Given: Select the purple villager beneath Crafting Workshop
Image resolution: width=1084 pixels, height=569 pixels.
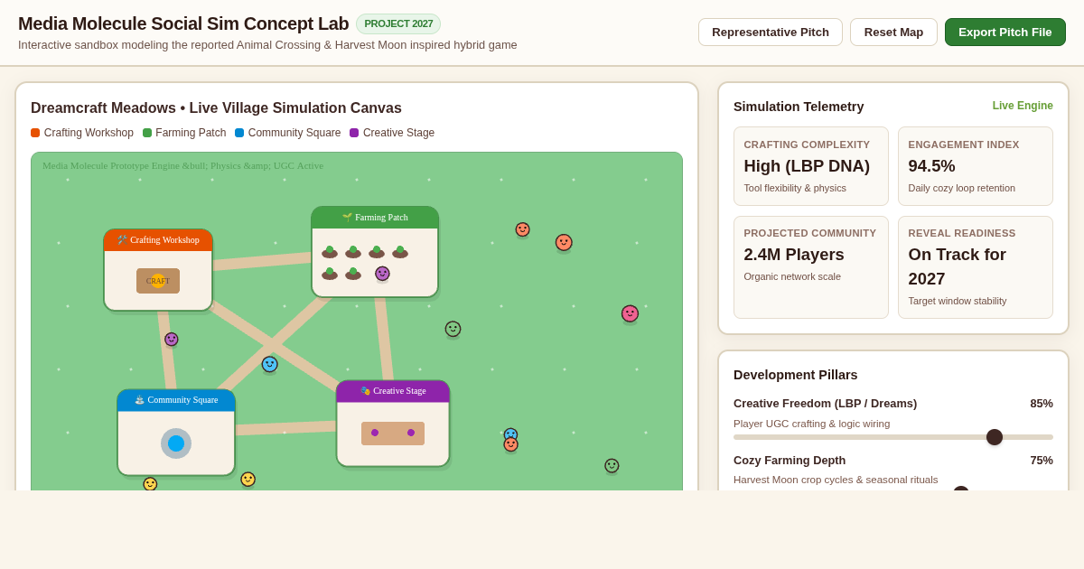Looking at the screenshot, I should [x=172, y=340].
